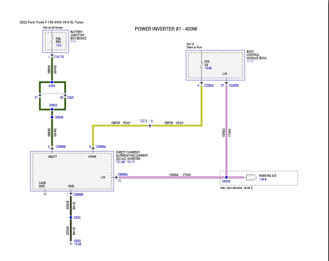Click the 'Hot at all times' label

(53, 27)
